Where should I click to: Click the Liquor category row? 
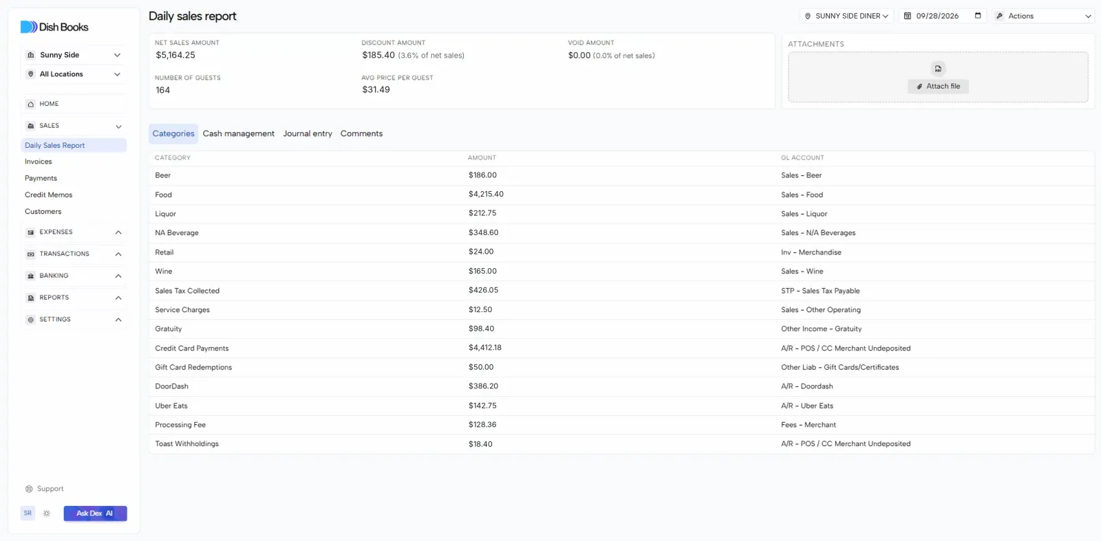click(x=621, y=214)
